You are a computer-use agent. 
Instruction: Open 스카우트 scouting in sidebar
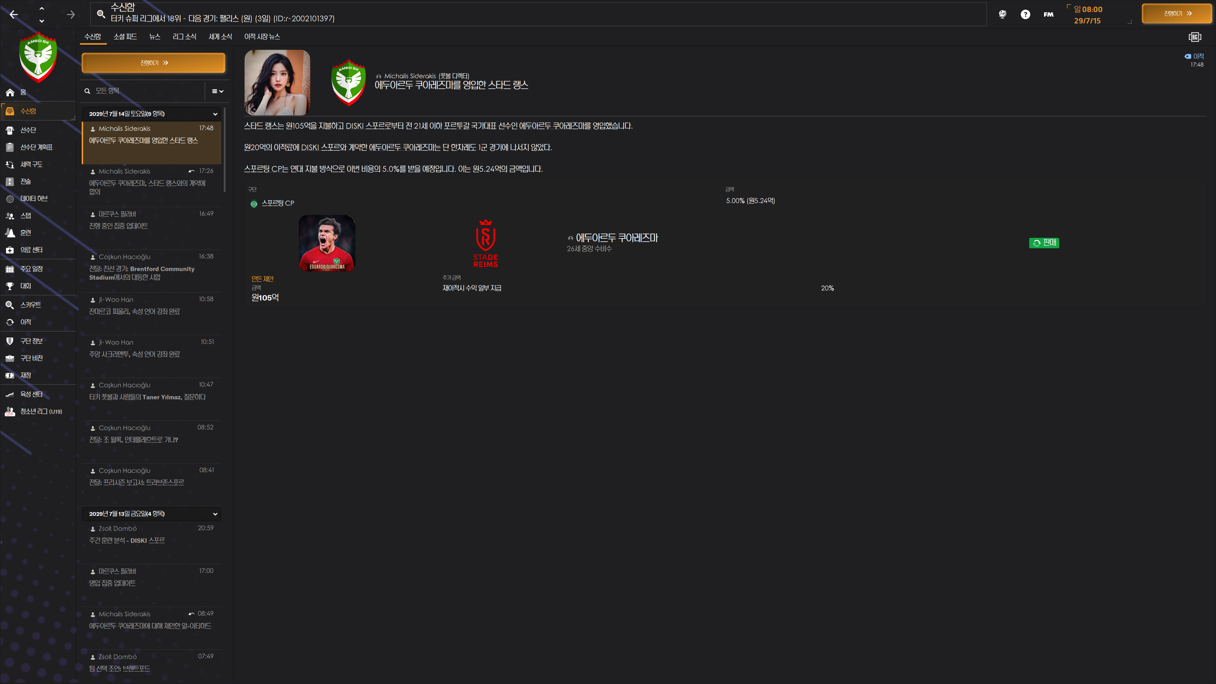(30, 305)
